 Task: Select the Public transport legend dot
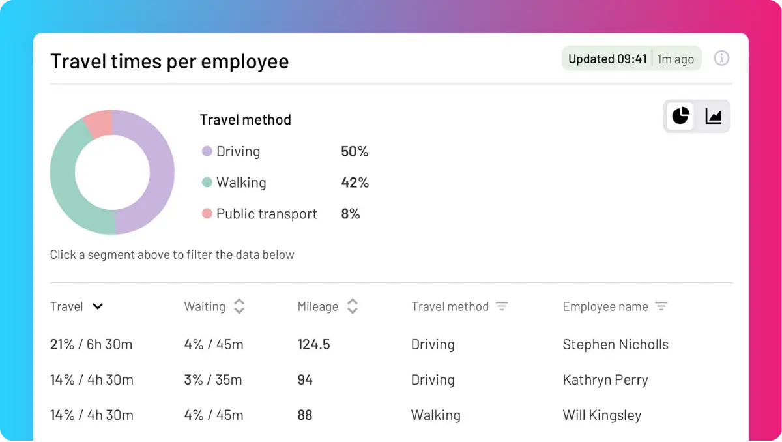point(207,214)
